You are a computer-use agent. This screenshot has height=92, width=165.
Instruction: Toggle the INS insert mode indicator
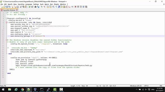161,86
